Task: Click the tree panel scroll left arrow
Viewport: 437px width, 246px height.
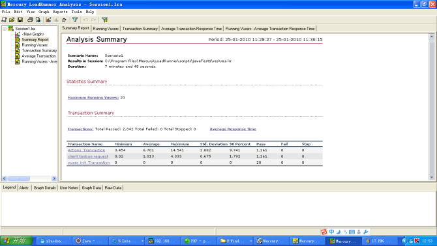Action: click(5, 179)
